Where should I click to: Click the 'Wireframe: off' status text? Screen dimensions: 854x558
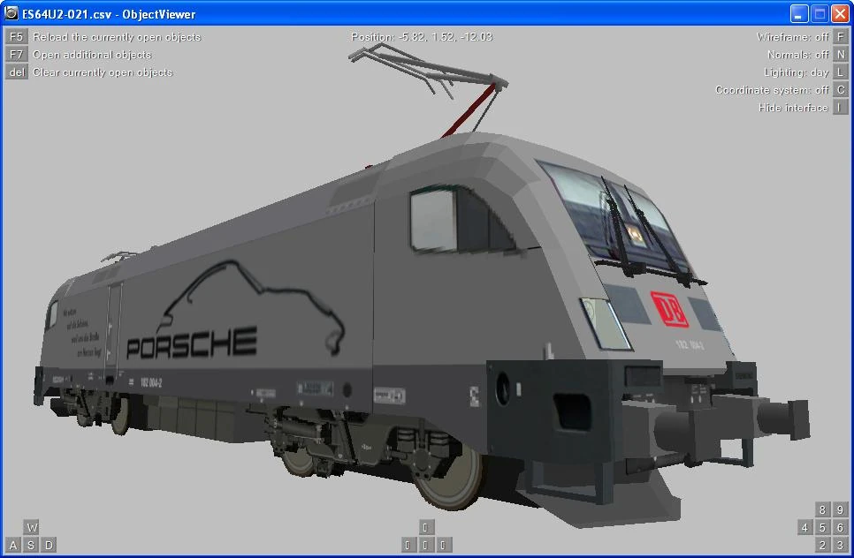click(x=792, y=37)
